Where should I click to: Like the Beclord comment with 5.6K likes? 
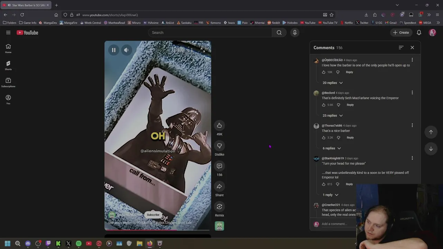pyautogui.click(x=324, y=105)
